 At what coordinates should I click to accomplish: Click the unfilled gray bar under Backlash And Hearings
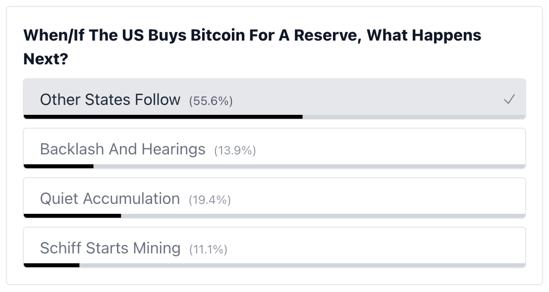(x=310, y=166)
